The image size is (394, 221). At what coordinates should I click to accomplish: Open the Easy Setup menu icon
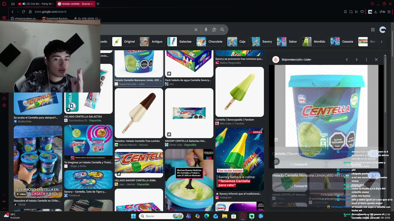pos(389,12)
